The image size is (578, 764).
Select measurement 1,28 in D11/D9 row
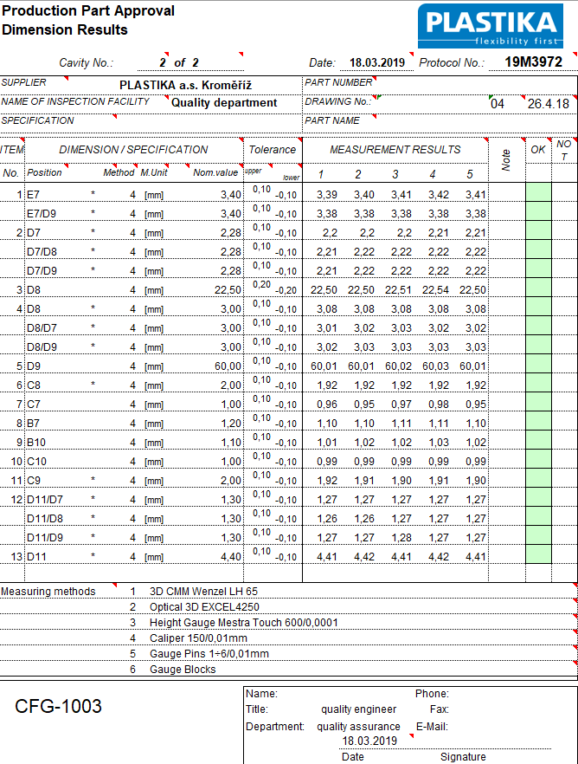point(401,537)
